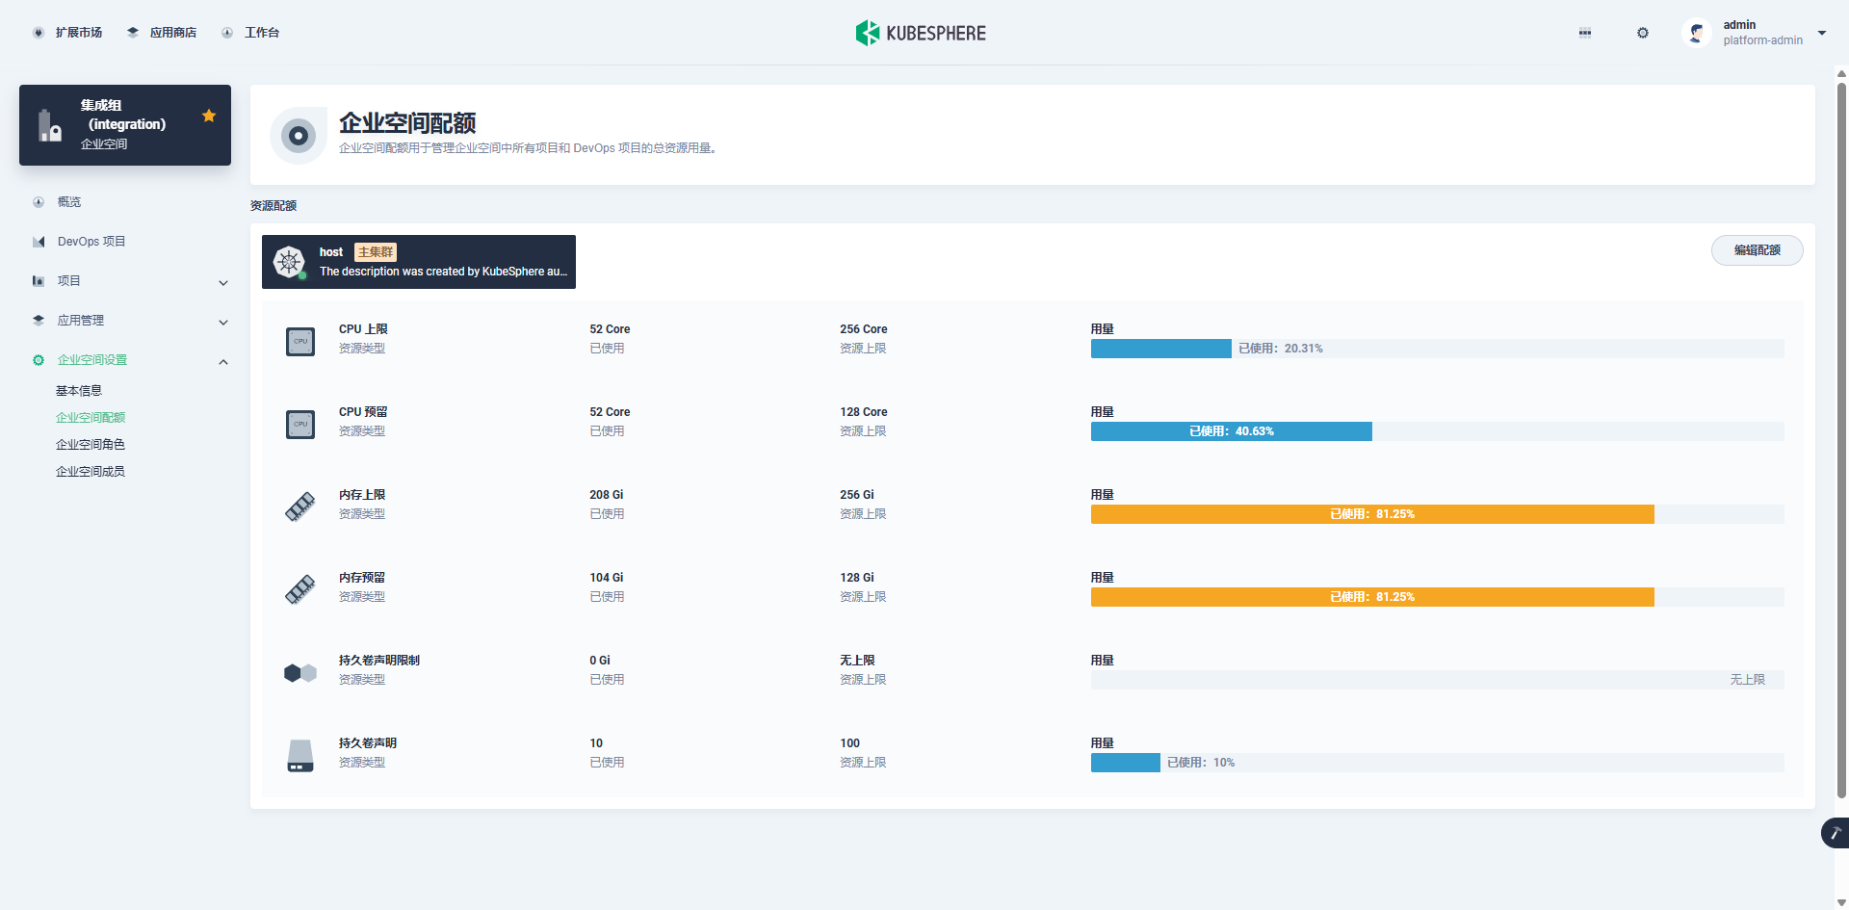1849x910 pixels.
Task: Expand the 应用管理 sidebar menu
Action: click(223, 322)
